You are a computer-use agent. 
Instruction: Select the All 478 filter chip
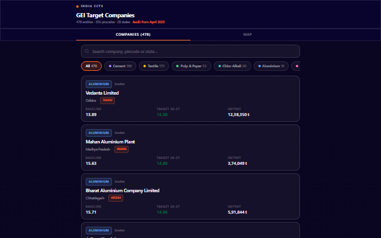tap(91, 66)
